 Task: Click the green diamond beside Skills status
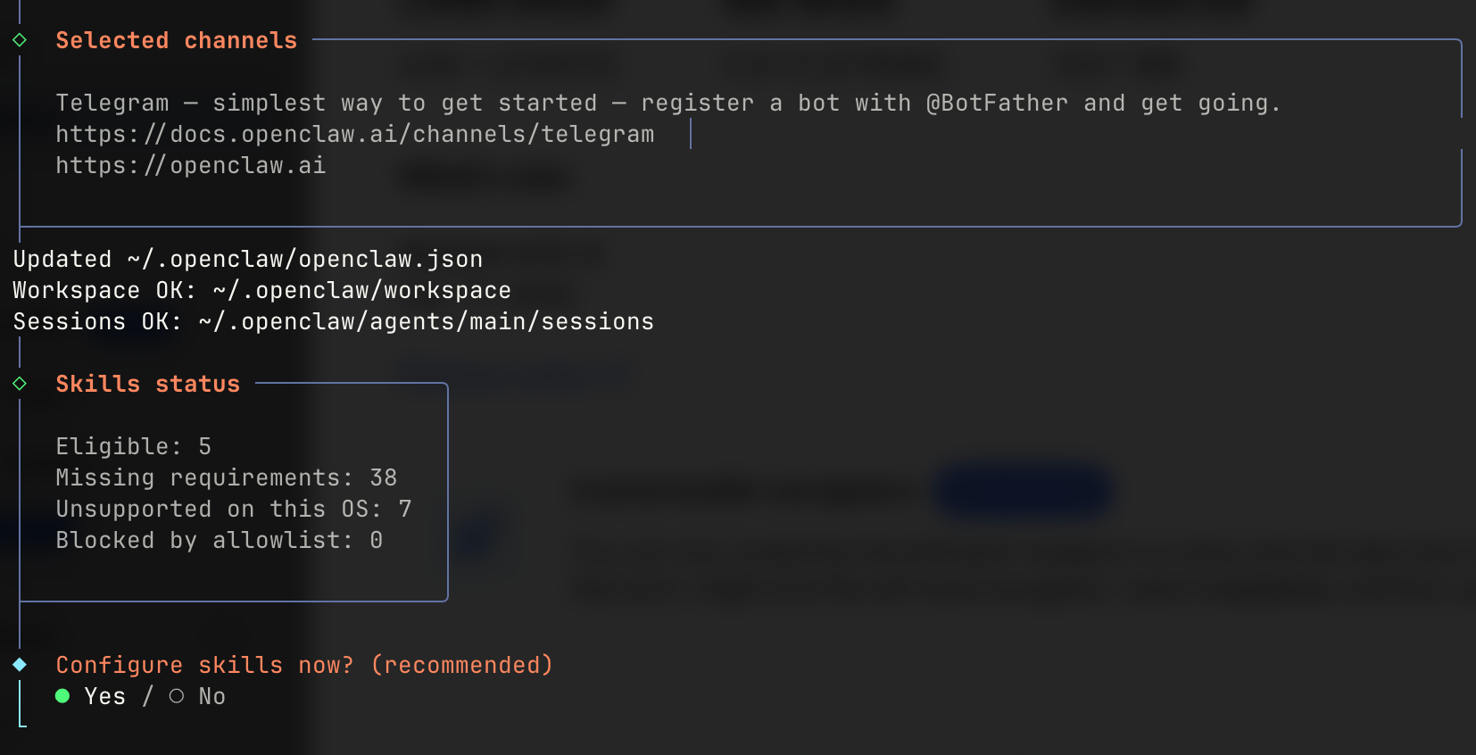coord(20,384)
